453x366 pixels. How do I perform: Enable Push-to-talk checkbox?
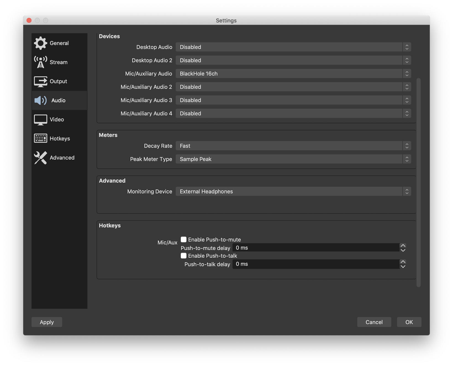coord(184,256)
